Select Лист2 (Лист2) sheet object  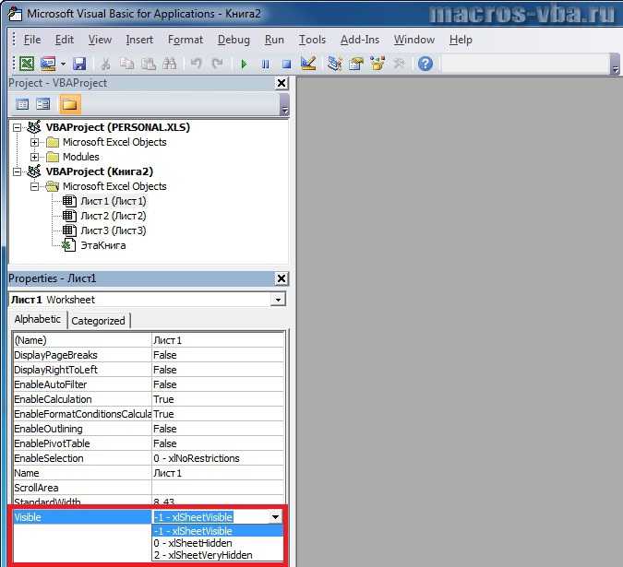coord(114,216)
